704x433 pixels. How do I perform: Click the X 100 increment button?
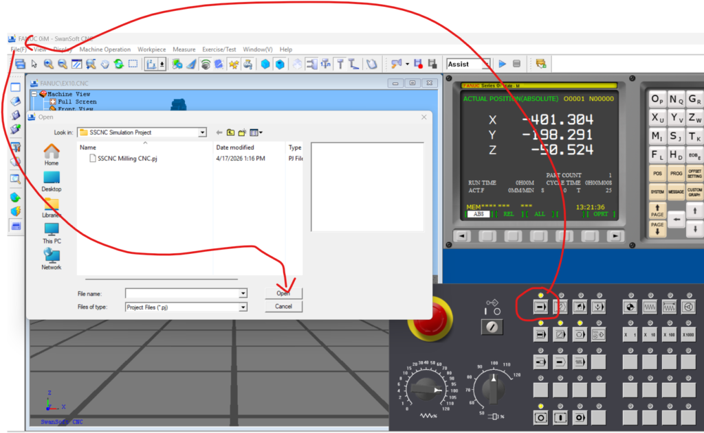pos(668,335)
